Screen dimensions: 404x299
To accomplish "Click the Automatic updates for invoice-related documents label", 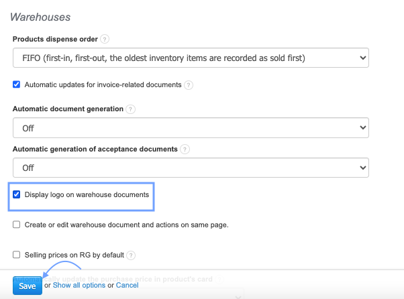I will (x=103, y=85).
